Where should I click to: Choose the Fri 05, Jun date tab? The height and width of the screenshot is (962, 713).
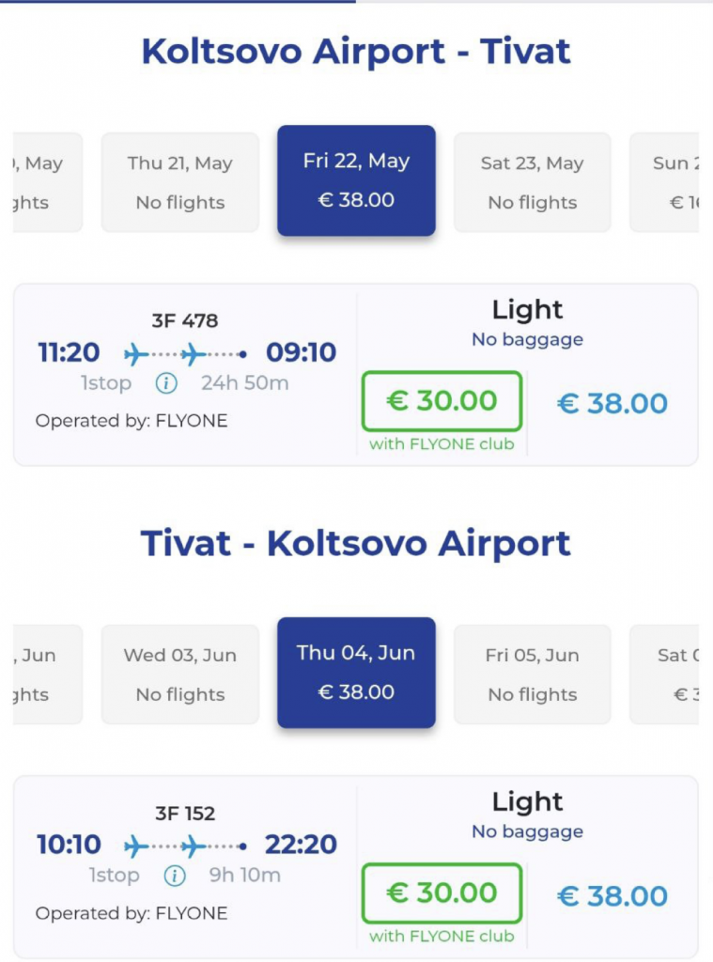pyautogui.click(x=532, y=675)
